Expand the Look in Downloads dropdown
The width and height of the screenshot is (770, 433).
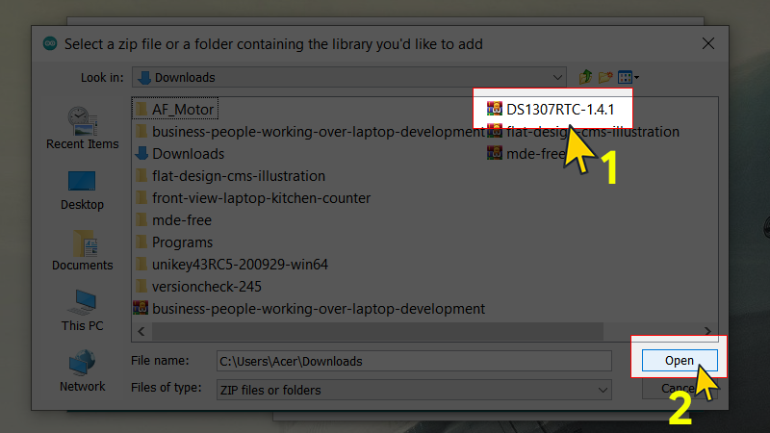(557, 78)
